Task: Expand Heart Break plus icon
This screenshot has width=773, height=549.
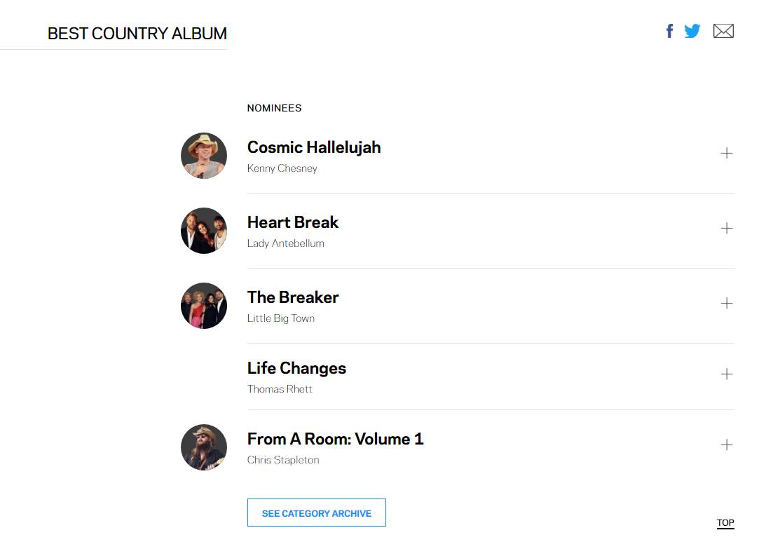Action: click(726, 229)
